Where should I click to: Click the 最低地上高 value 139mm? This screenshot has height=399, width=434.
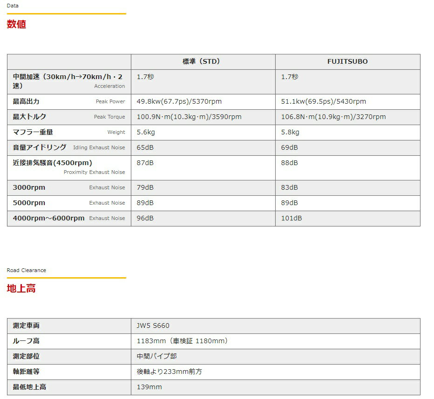pyautogui.click(x=149, y=387)
